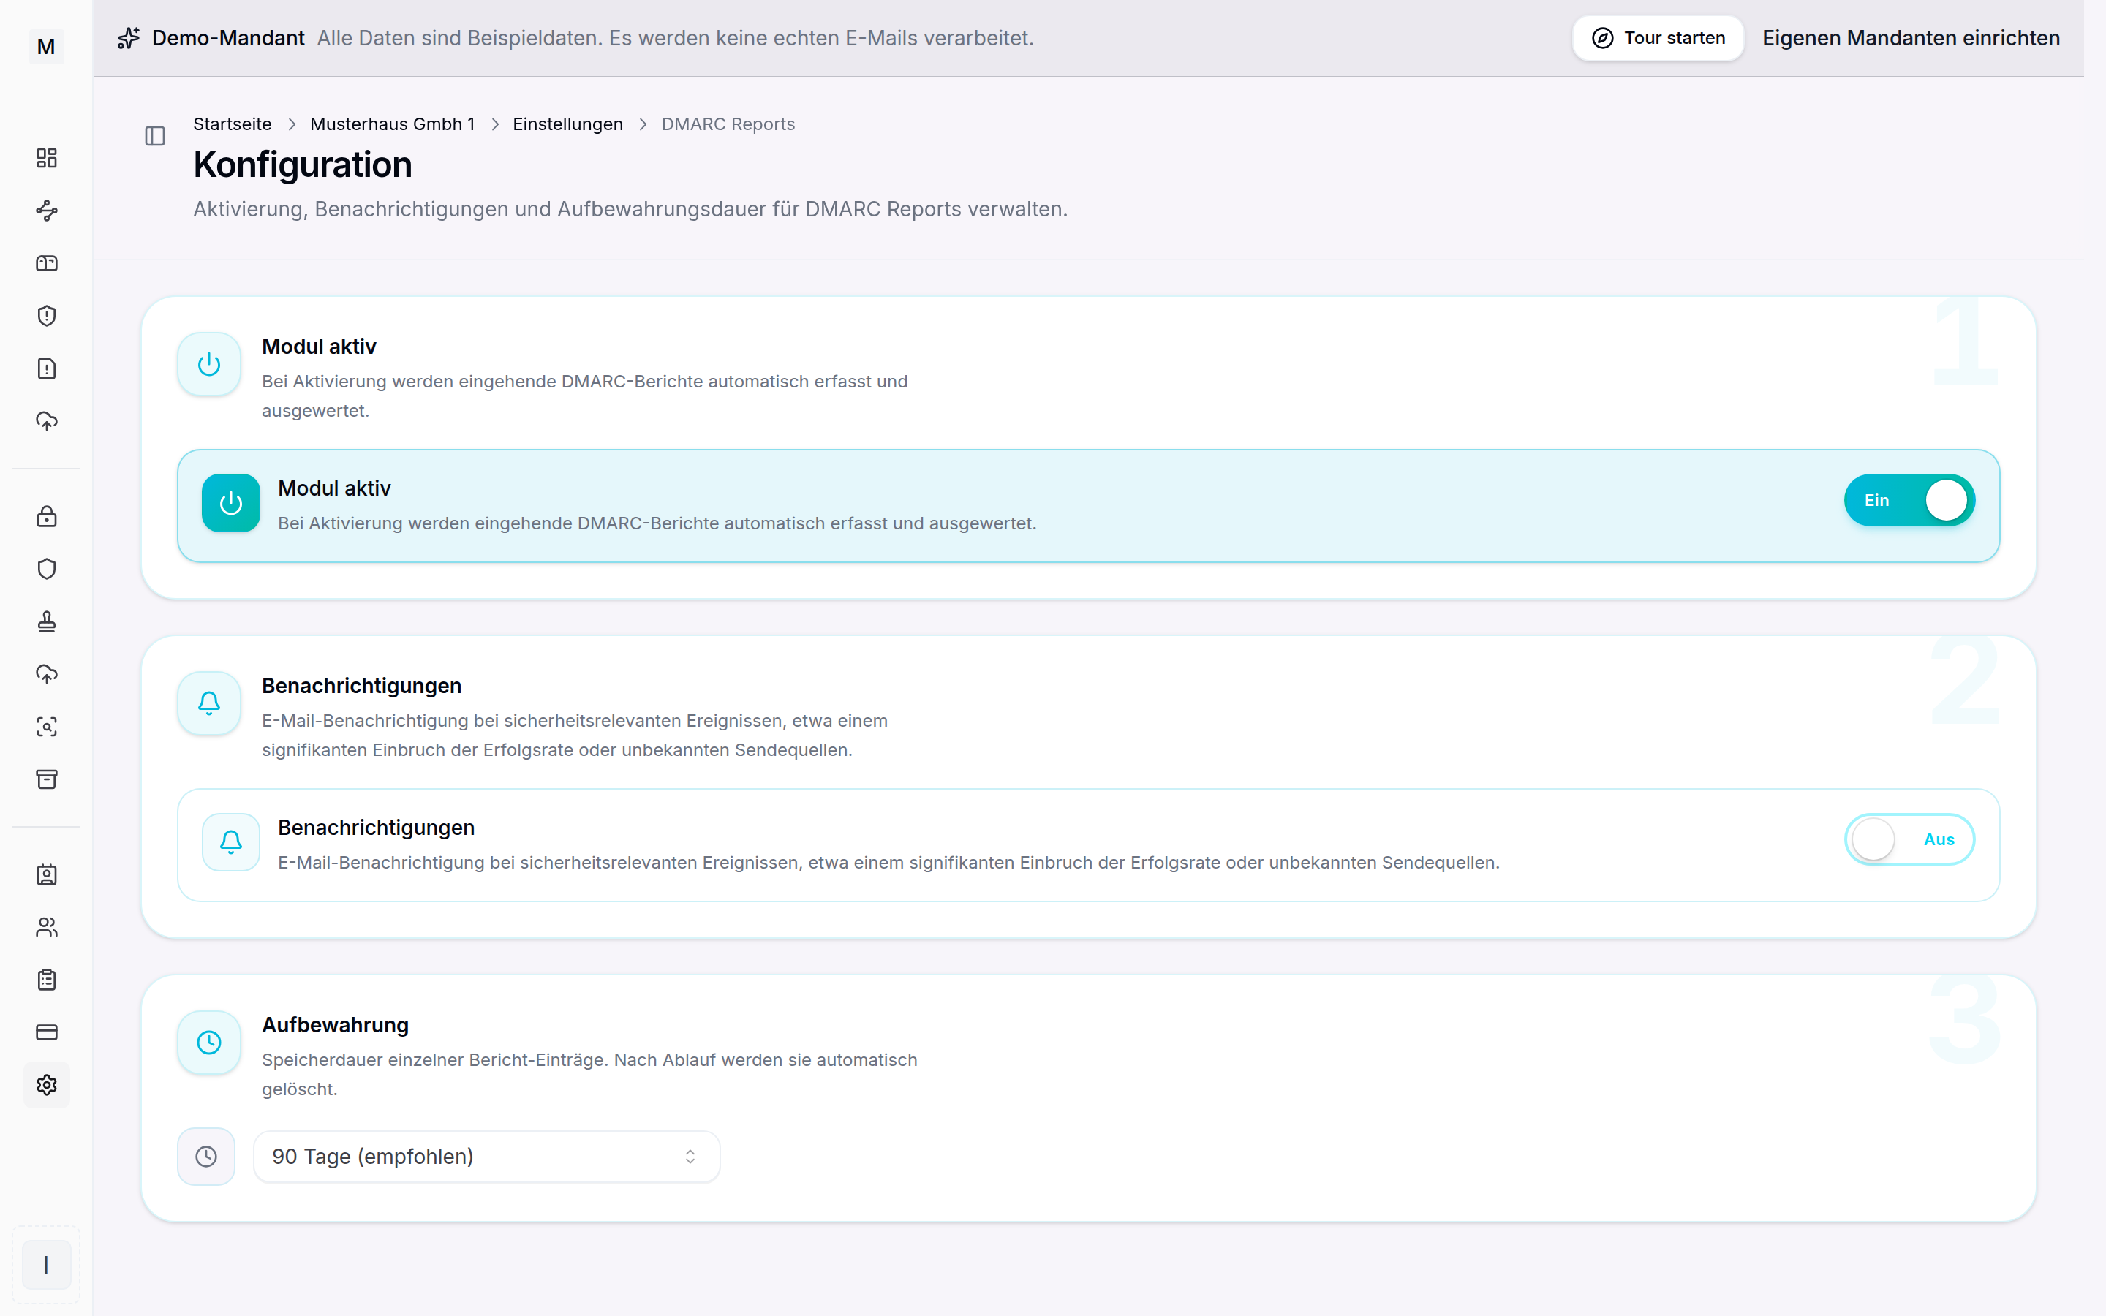Click the shield alert sidebar icon
The width and height of the screenshot is (2106, 1316).
46,315
